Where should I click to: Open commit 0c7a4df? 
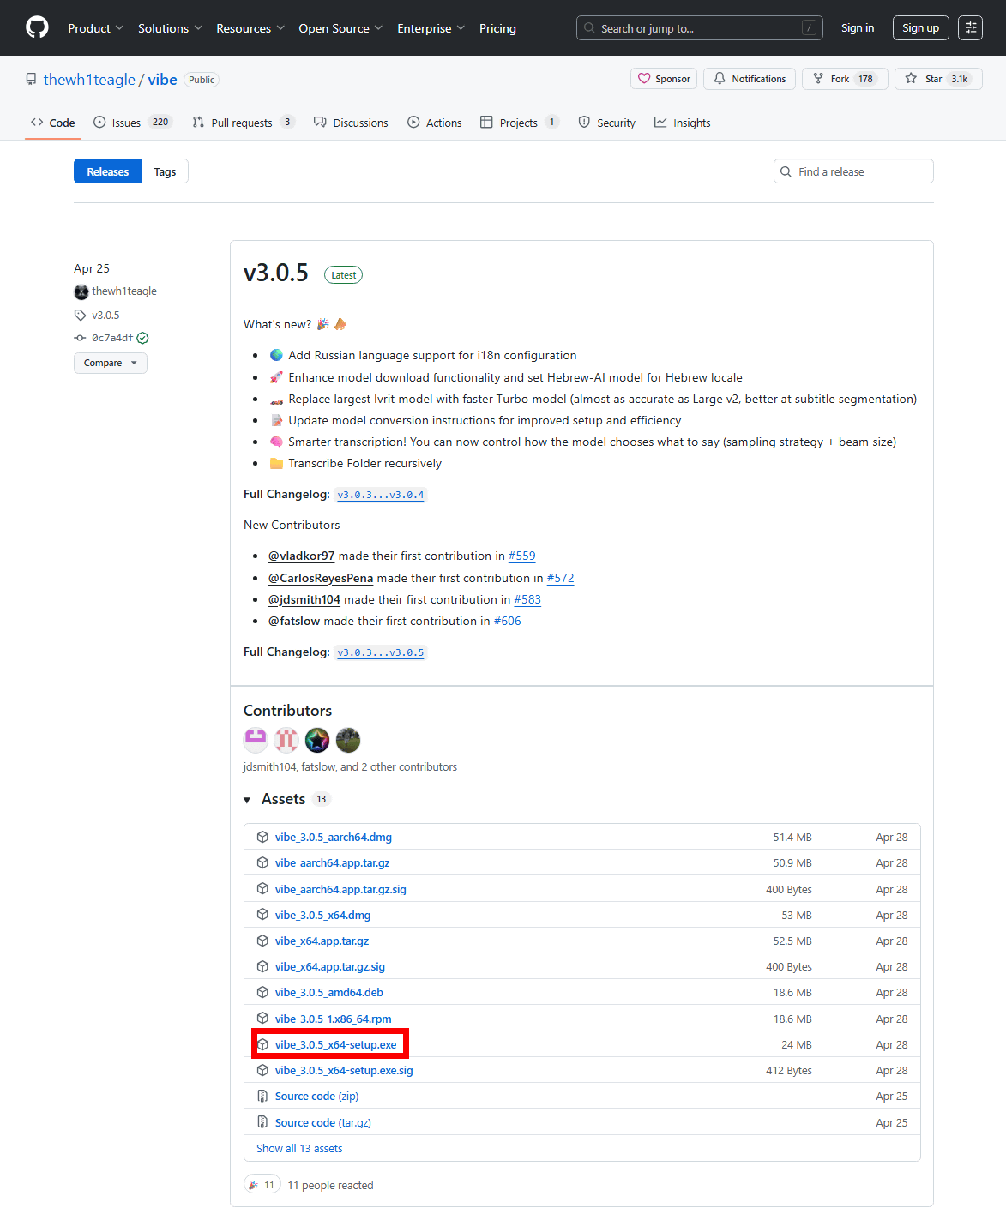click(112, 338)
